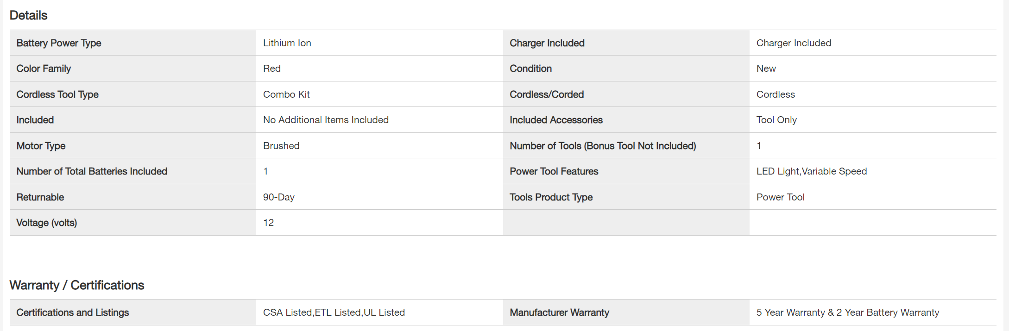
Task: Click the Battery Power Type label
Action: [x=59, y=43]
